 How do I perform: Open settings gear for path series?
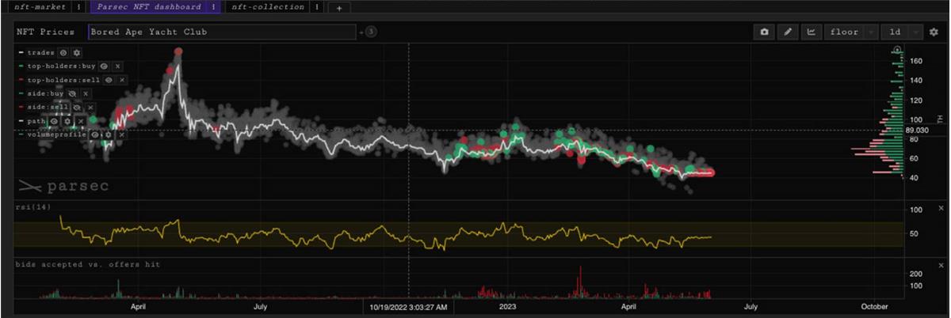[67, 121]
